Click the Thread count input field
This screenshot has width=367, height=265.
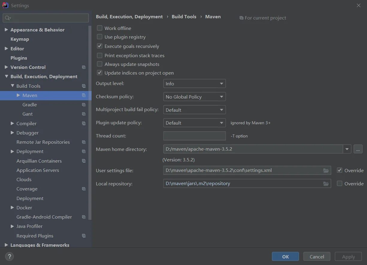click(x=194, y=136)
